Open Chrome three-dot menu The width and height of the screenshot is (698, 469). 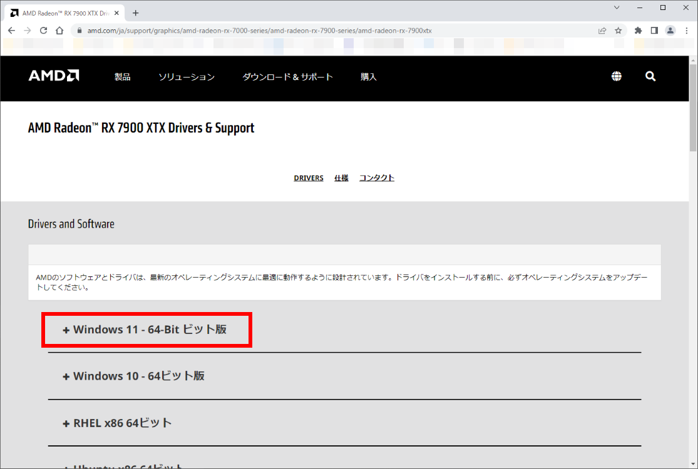(687, 31)
